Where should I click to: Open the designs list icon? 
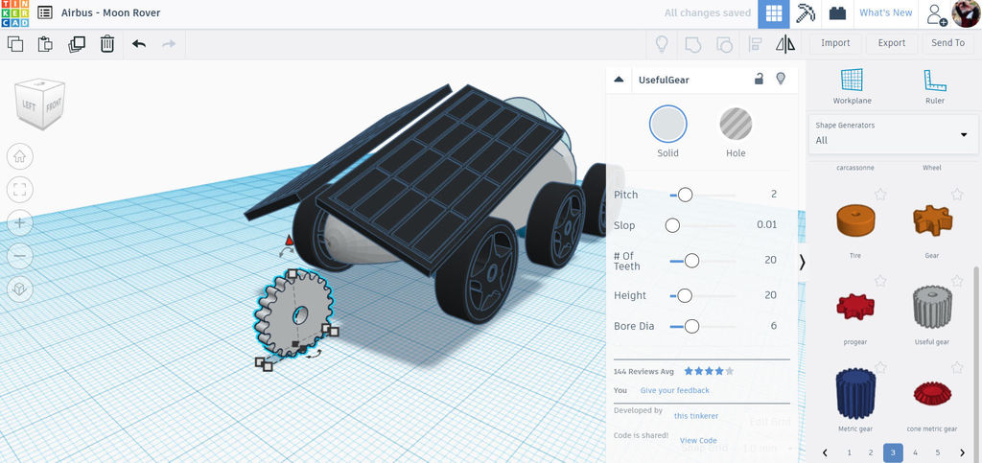[45, 12]
